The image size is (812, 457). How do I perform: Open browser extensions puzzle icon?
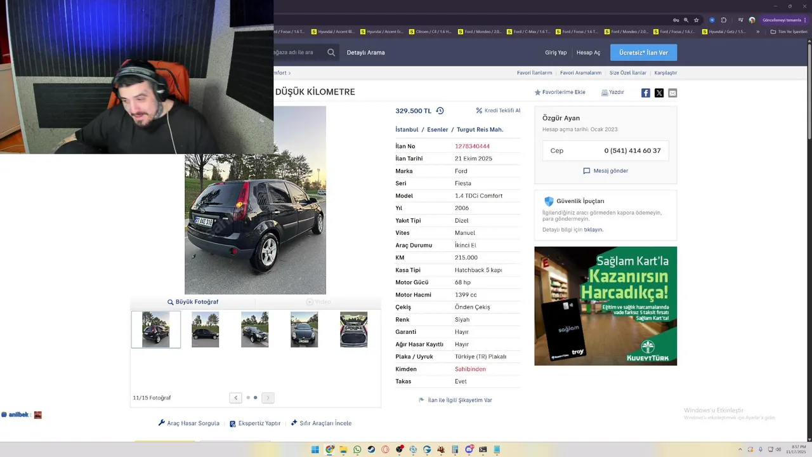(724, 20)
